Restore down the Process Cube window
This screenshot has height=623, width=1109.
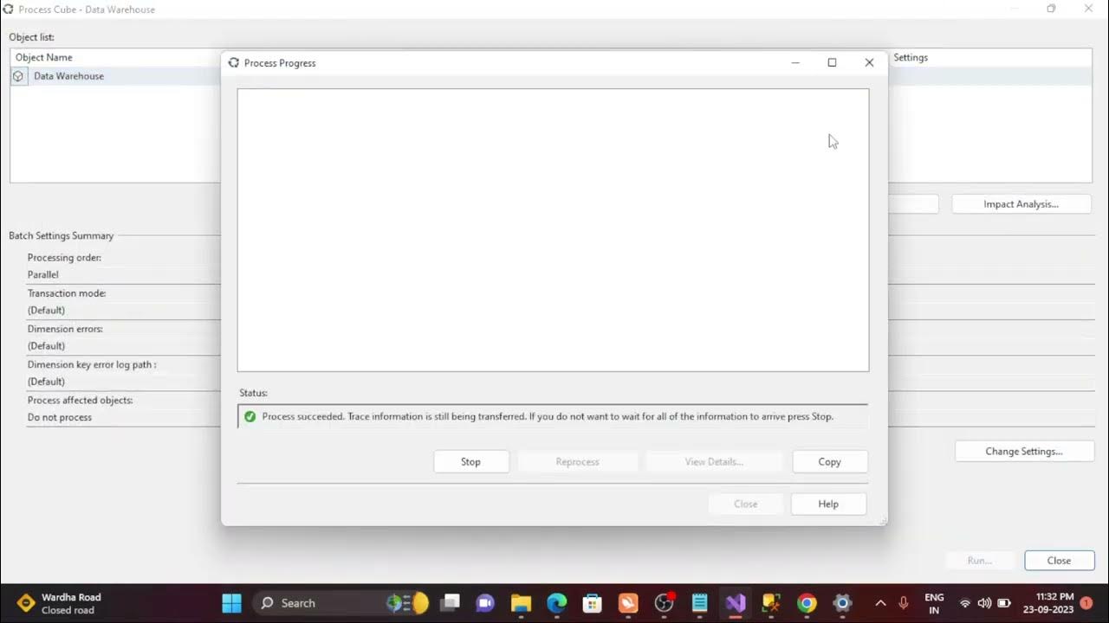(1051, 9)
